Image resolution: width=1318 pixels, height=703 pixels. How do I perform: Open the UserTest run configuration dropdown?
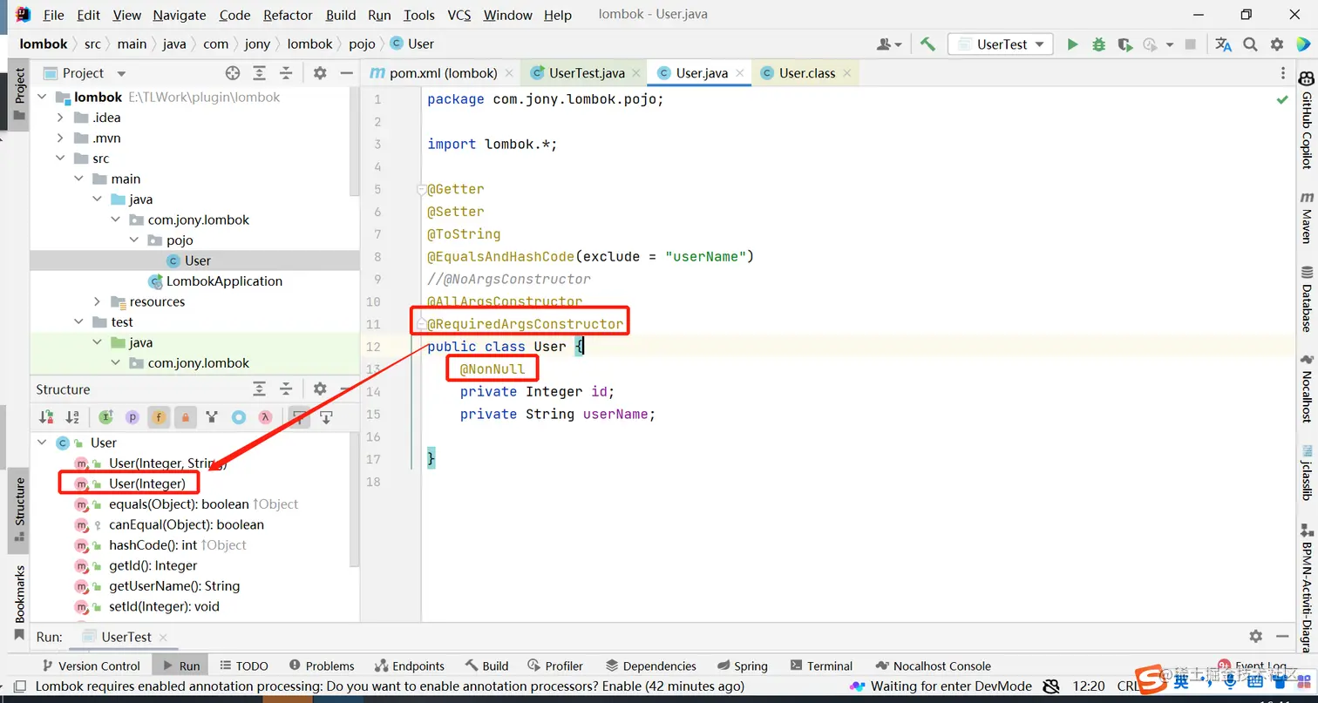click(x=1001, y=44)
